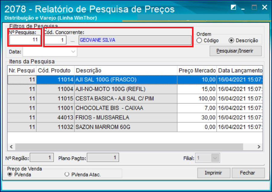Screen dimensions: 272x192
Task: Click the Cód. Produto column header
Action: [55, 70]
